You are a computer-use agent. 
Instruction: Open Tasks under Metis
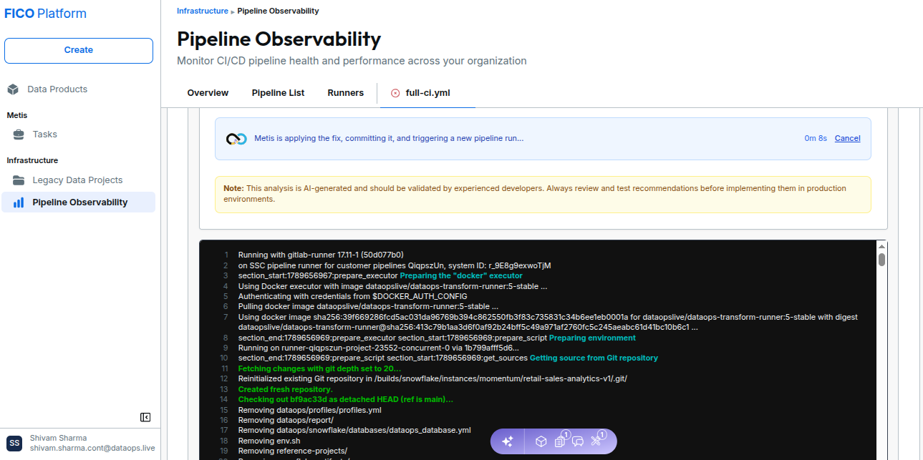tap(44, 134)
